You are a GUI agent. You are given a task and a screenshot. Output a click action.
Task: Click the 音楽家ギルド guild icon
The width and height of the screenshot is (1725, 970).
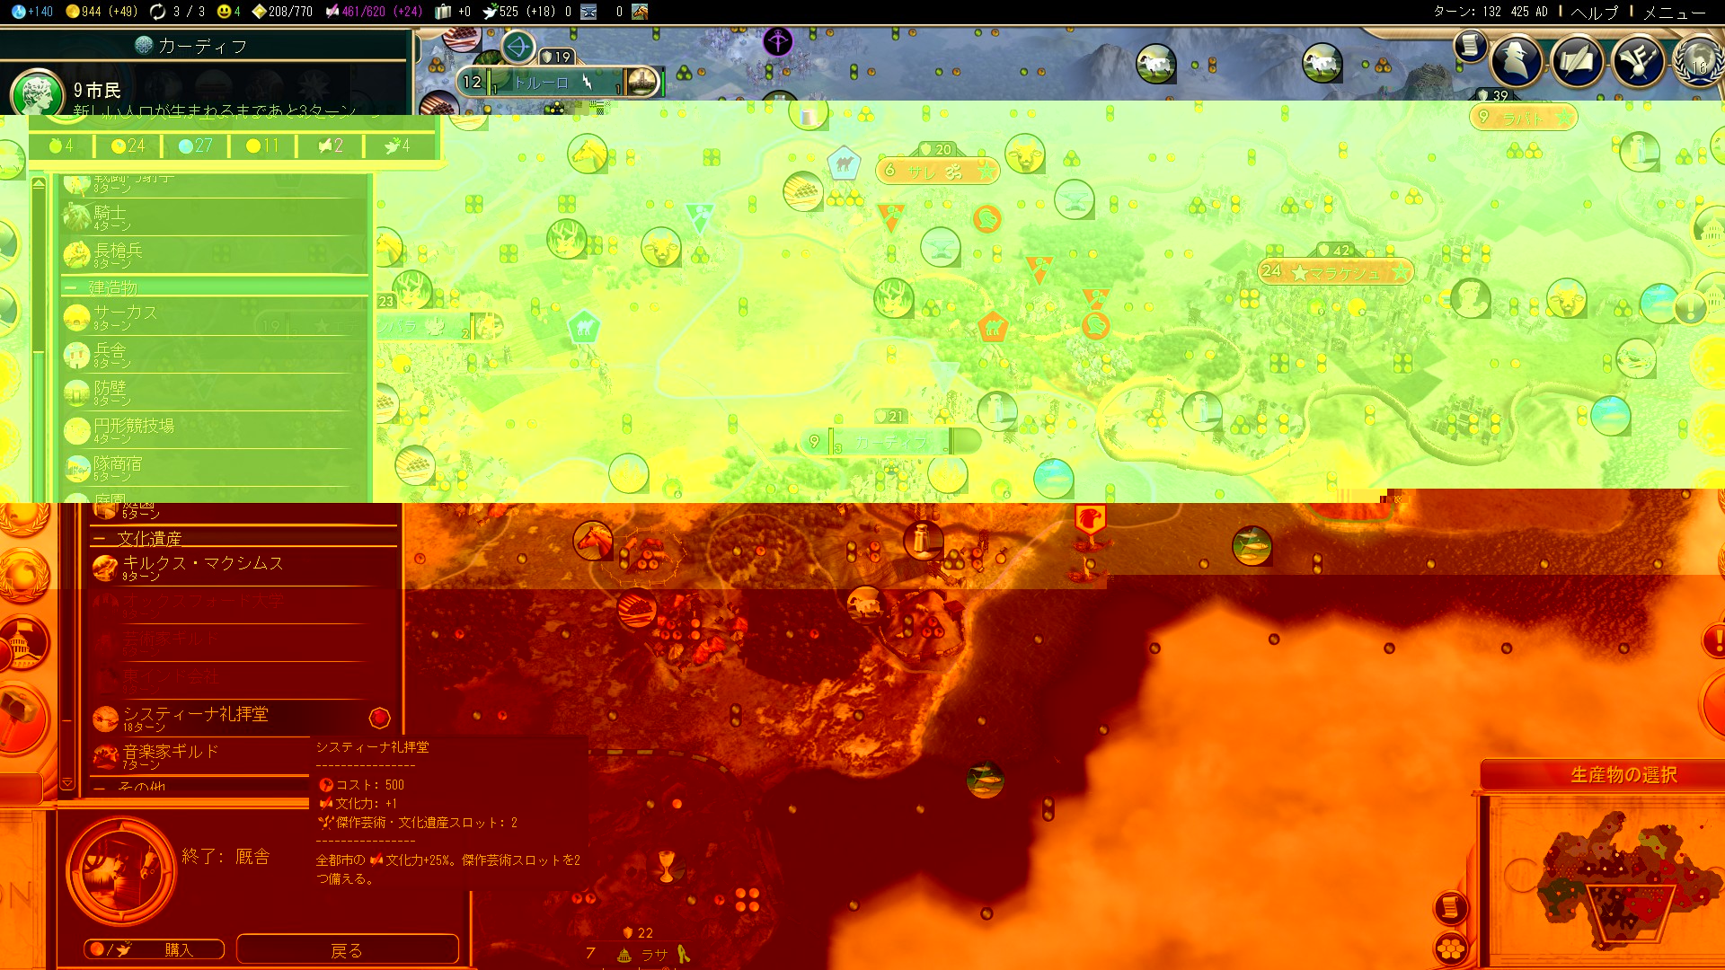coord(105,756)
